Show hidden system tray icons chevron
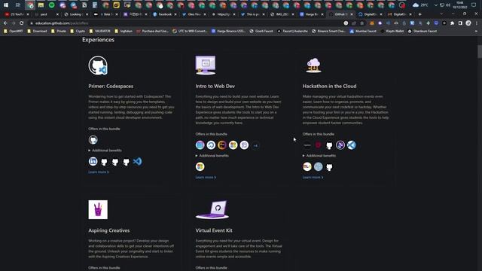 pos(435,5)
